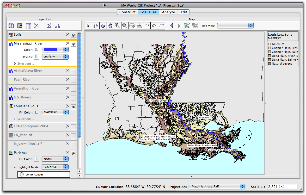The image size is (306, 195).
Task: Toggle visibility of the Atchafalaya River layer
Action: pos(73,71)
